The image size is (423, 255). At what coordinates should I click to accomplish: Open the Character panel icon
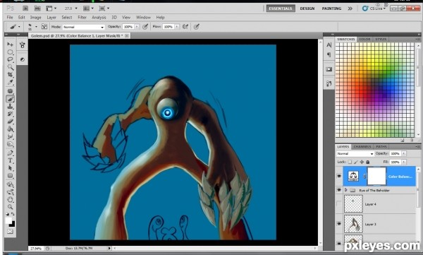click(x=329, y=45)
